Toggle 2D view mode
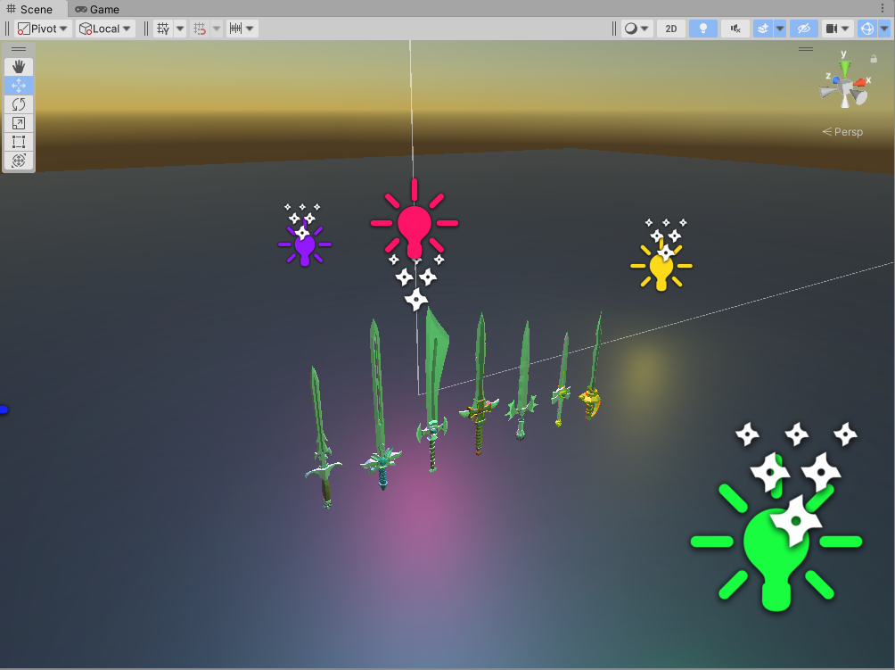 pyautogui.click(x=671, y=29)
